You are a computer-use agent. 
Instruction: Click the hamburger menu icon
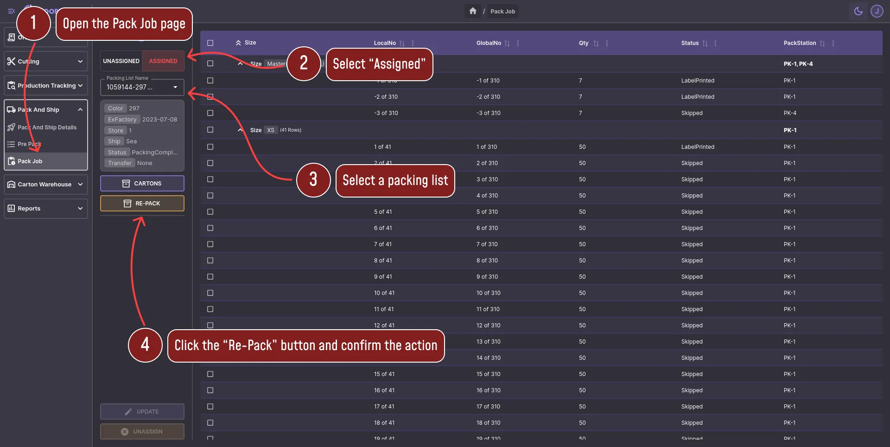12,11
